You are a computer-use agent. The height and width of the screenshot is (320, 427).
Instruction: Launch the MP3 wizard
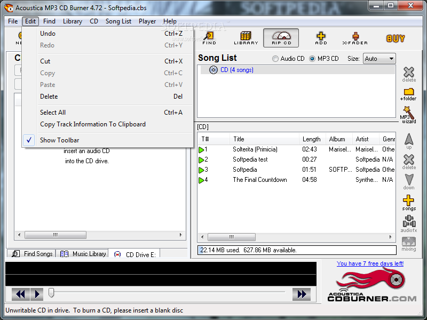pyautogui.click(x=408, y=115)
